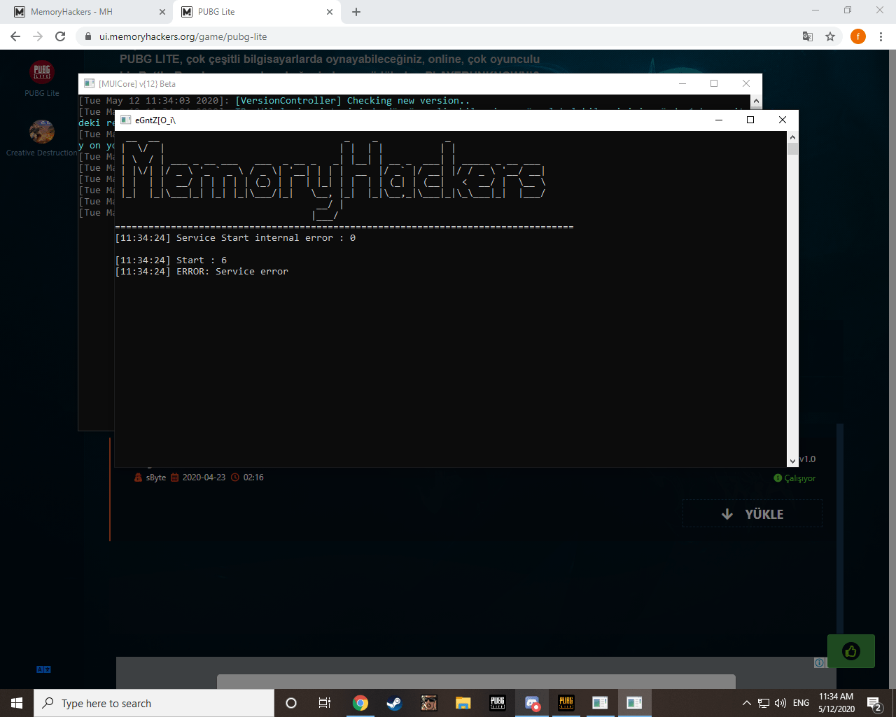The height and width of the screenshot is (717, 896).
Task: Click the taskbar search box
Action: 154,703
